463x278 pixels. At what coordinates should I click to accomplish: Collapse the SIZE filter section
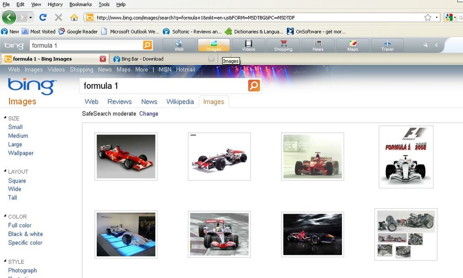click(5, 118)
